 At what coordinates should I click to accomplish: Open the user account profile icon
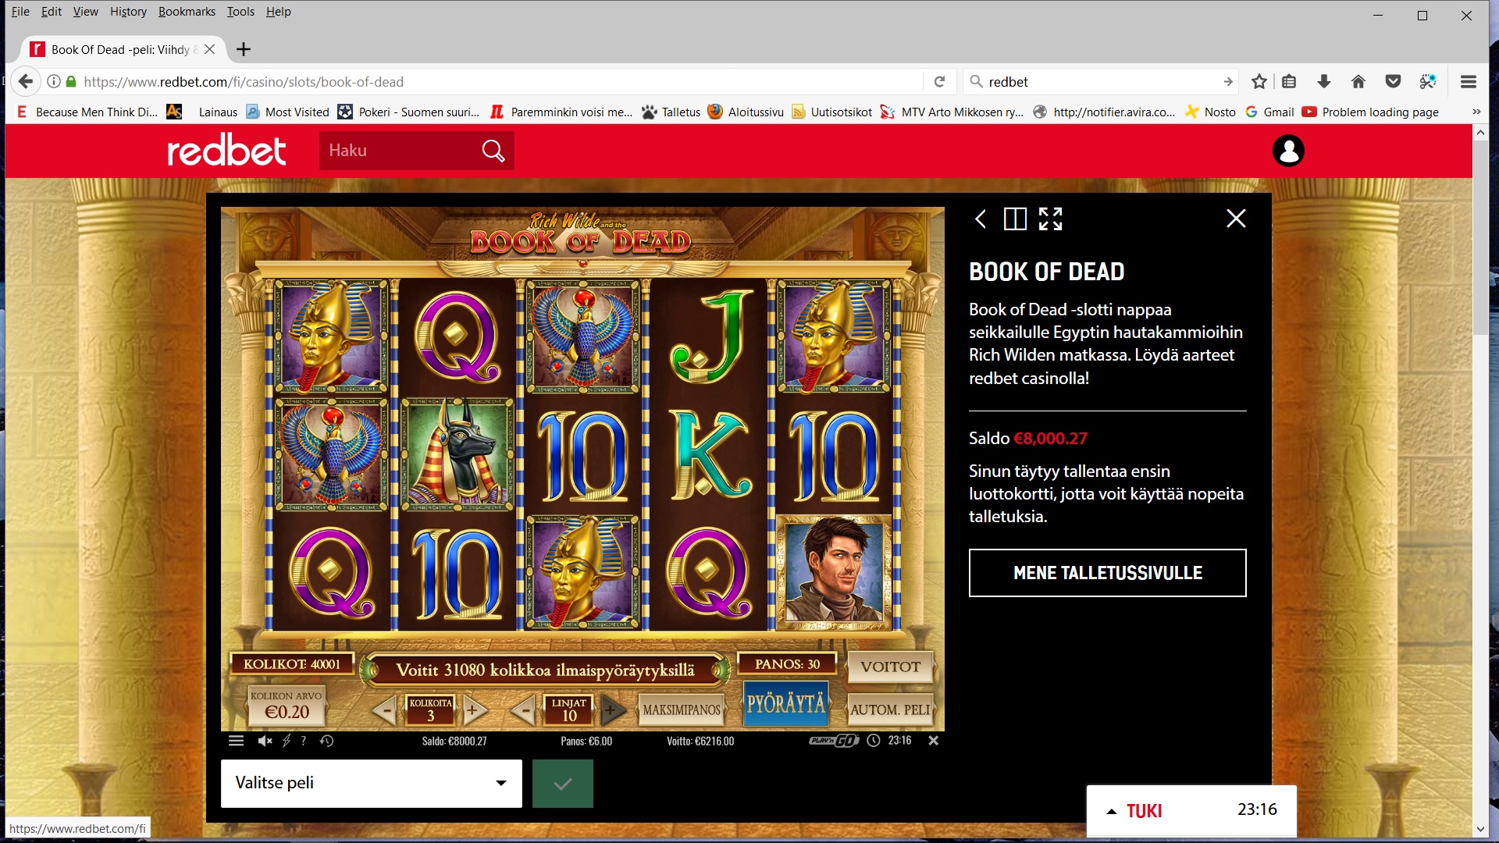coord(1288,151)
